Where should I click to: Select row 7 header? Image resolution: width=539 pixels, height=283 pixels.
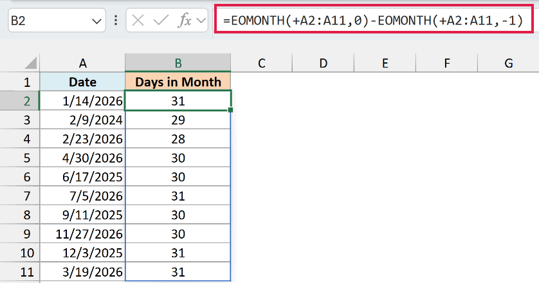pos(20,196)
